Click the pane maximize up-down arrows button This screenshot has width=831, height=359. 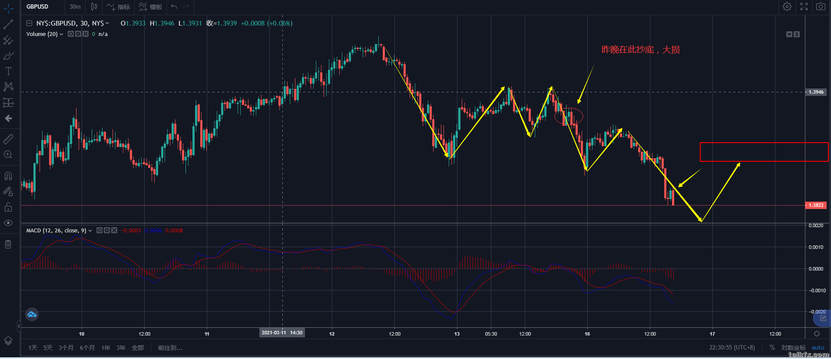coord(797,34)
